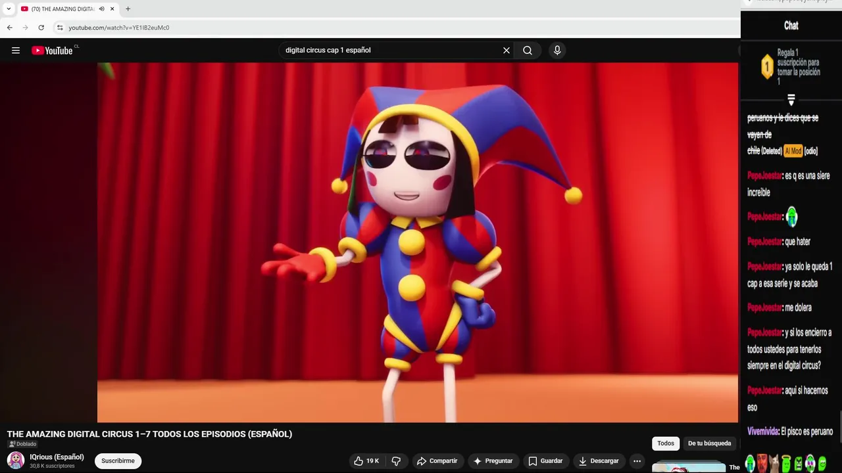Image resolution: width=842 pixels, height=473 pixels.
Task: Open the three-dots more actions menu
Action: [x=637, y=461]
